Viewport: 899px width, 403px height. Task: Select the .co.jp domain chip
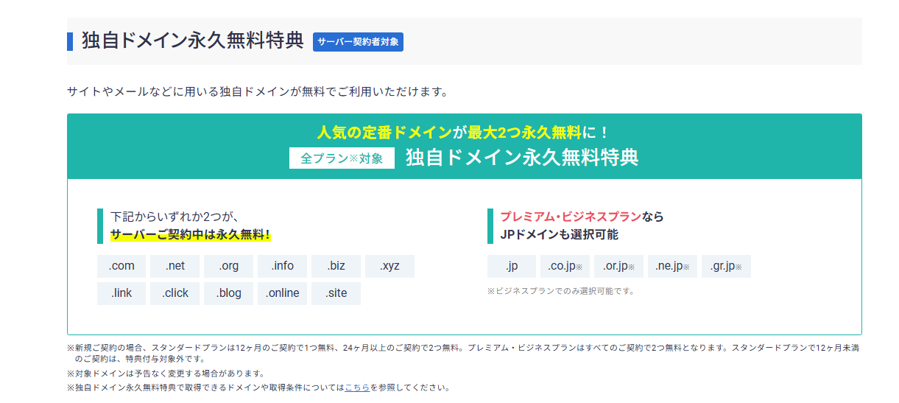click(x=565, y=266)
